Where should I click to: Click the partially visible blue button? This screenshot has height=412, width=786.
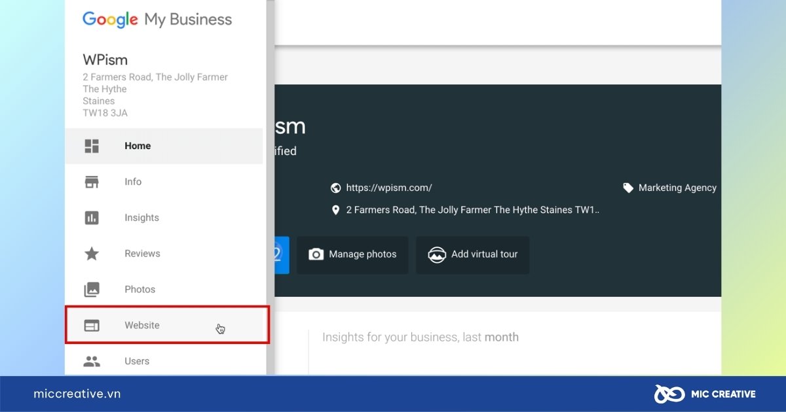click(282, 255)
